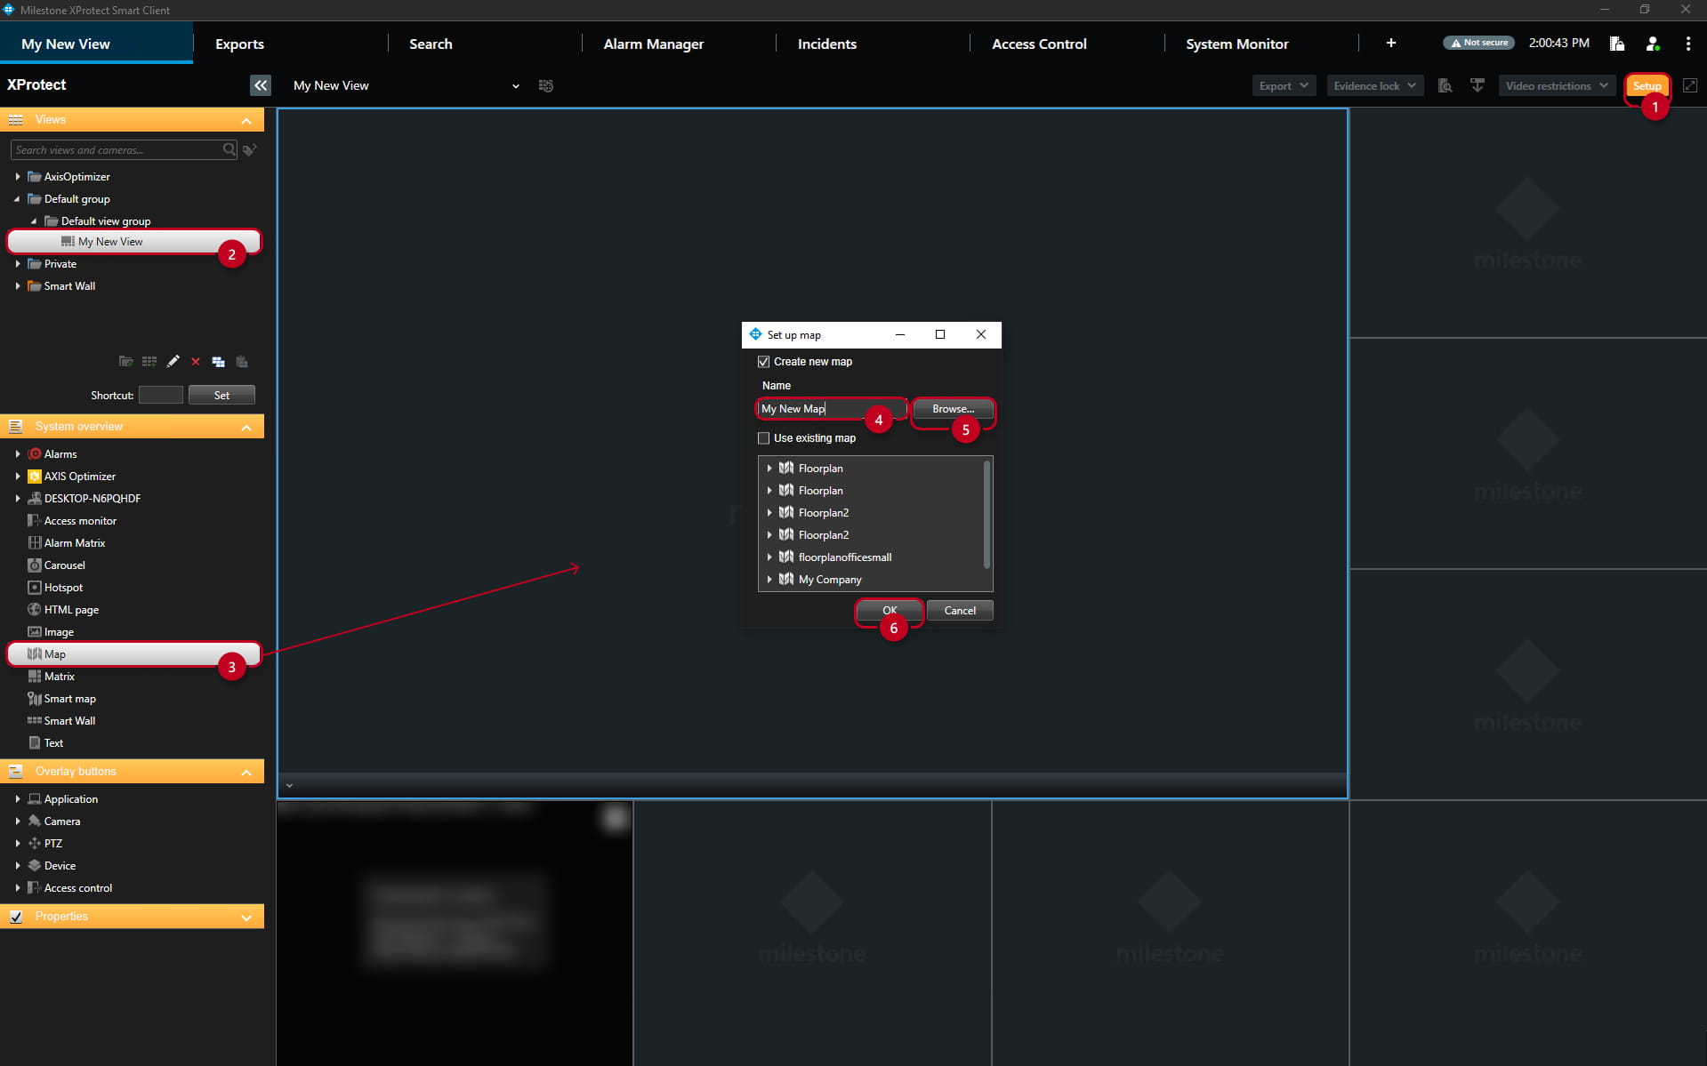Collapse the Overlay buttons pane
The width and height of the screenshot is (1707, 1066).
pyautogui.click(x=246, y=772)
